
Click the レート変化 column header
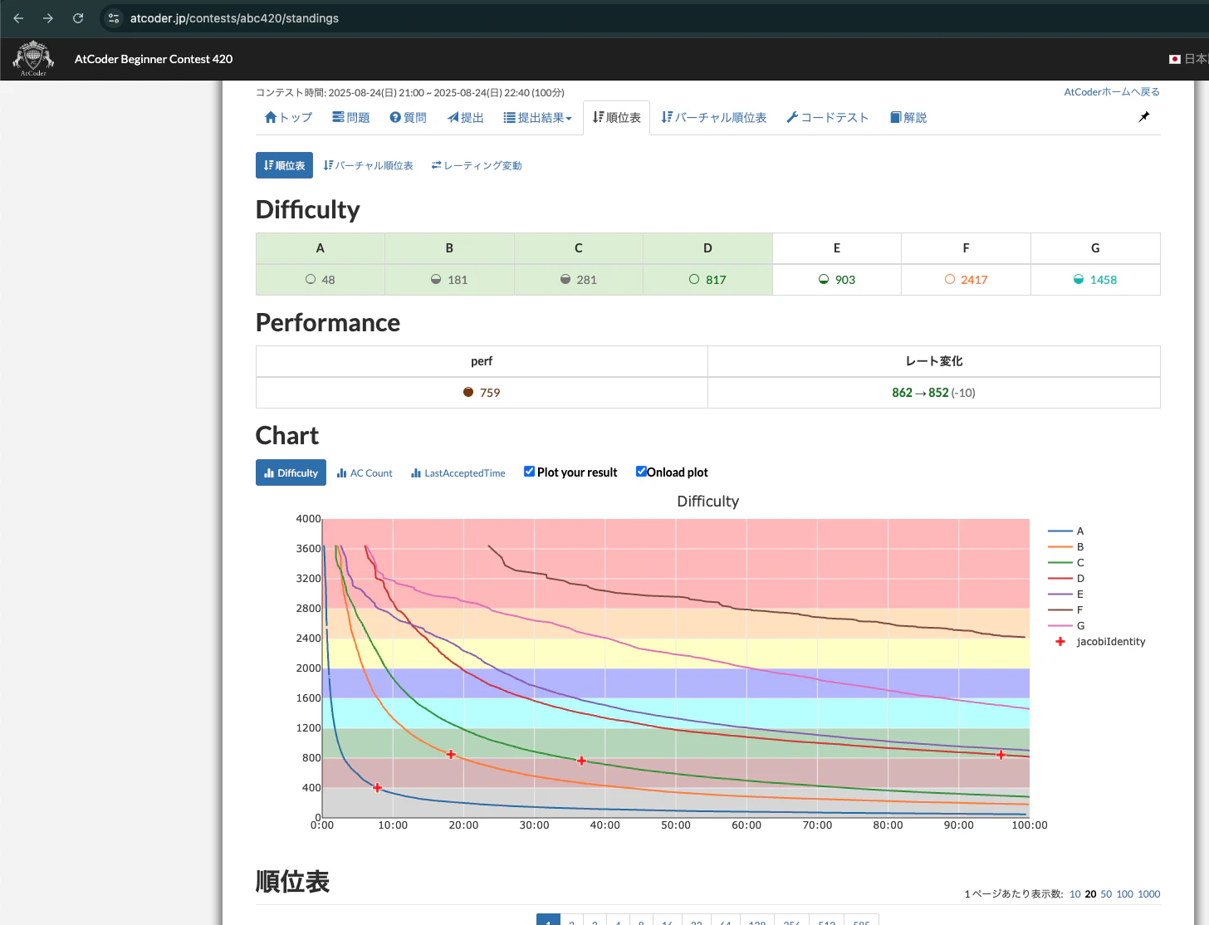(933, 361)
